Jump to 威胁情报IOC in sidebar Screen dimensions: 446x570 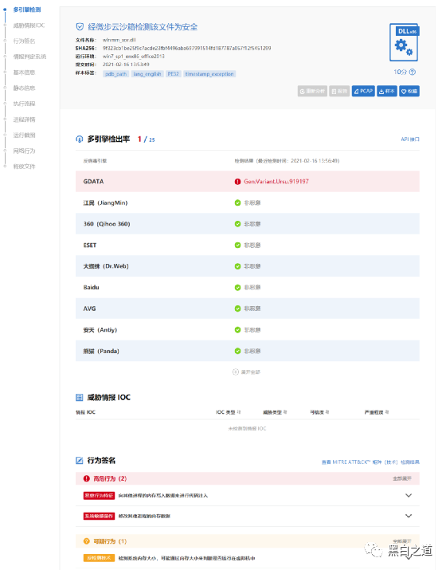(29, 26)
